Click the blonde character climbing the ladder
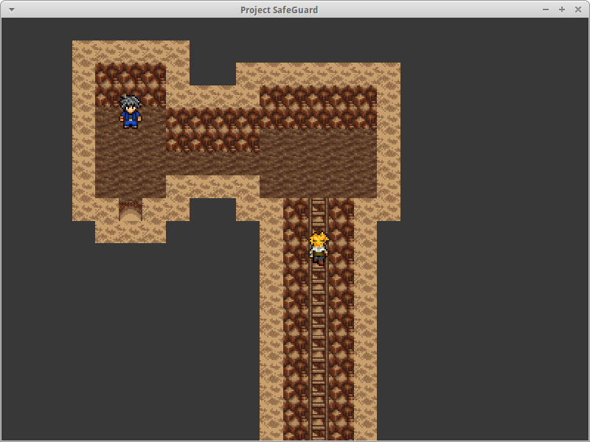Screen dimensions: 590x442 (319, 248)
